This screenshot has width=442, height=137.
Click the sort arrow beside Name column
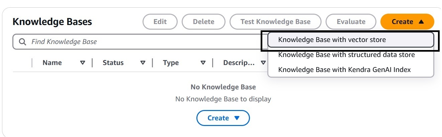click(x=83, y=63)
